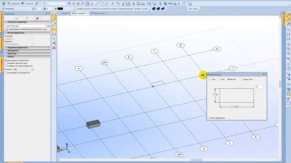The width and height of the screenshot is (291, 163).
Task: Click the Оси Лента toolbar button
Action: click(x=193, y=9)
